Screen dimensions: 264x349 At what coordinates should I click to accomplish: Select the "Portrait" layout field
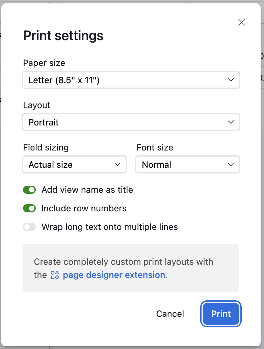[x=44, y=122]
